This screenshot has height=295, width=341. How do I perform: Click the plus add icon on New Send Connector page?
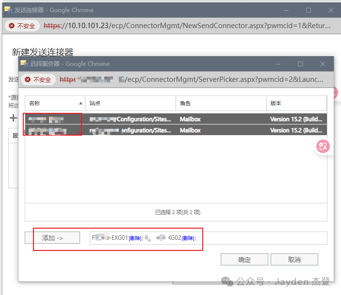tap(13, 118)
